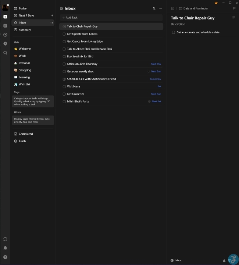Click the Tags hint box
Image resolution: width=239 pixels, height=265 pixels.
coord(33,102)
